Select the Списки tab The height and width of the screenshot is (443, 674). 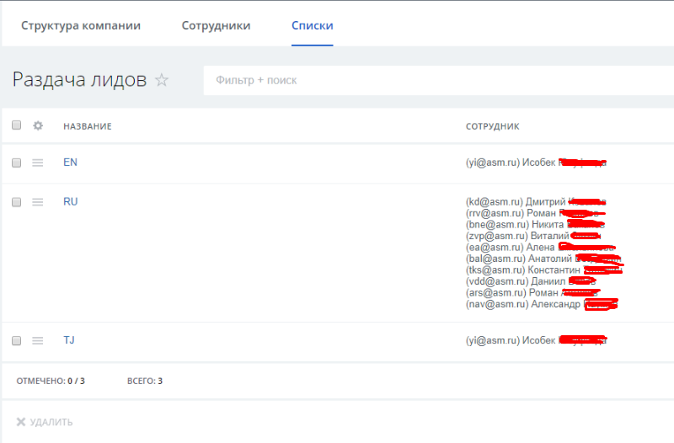312,25
